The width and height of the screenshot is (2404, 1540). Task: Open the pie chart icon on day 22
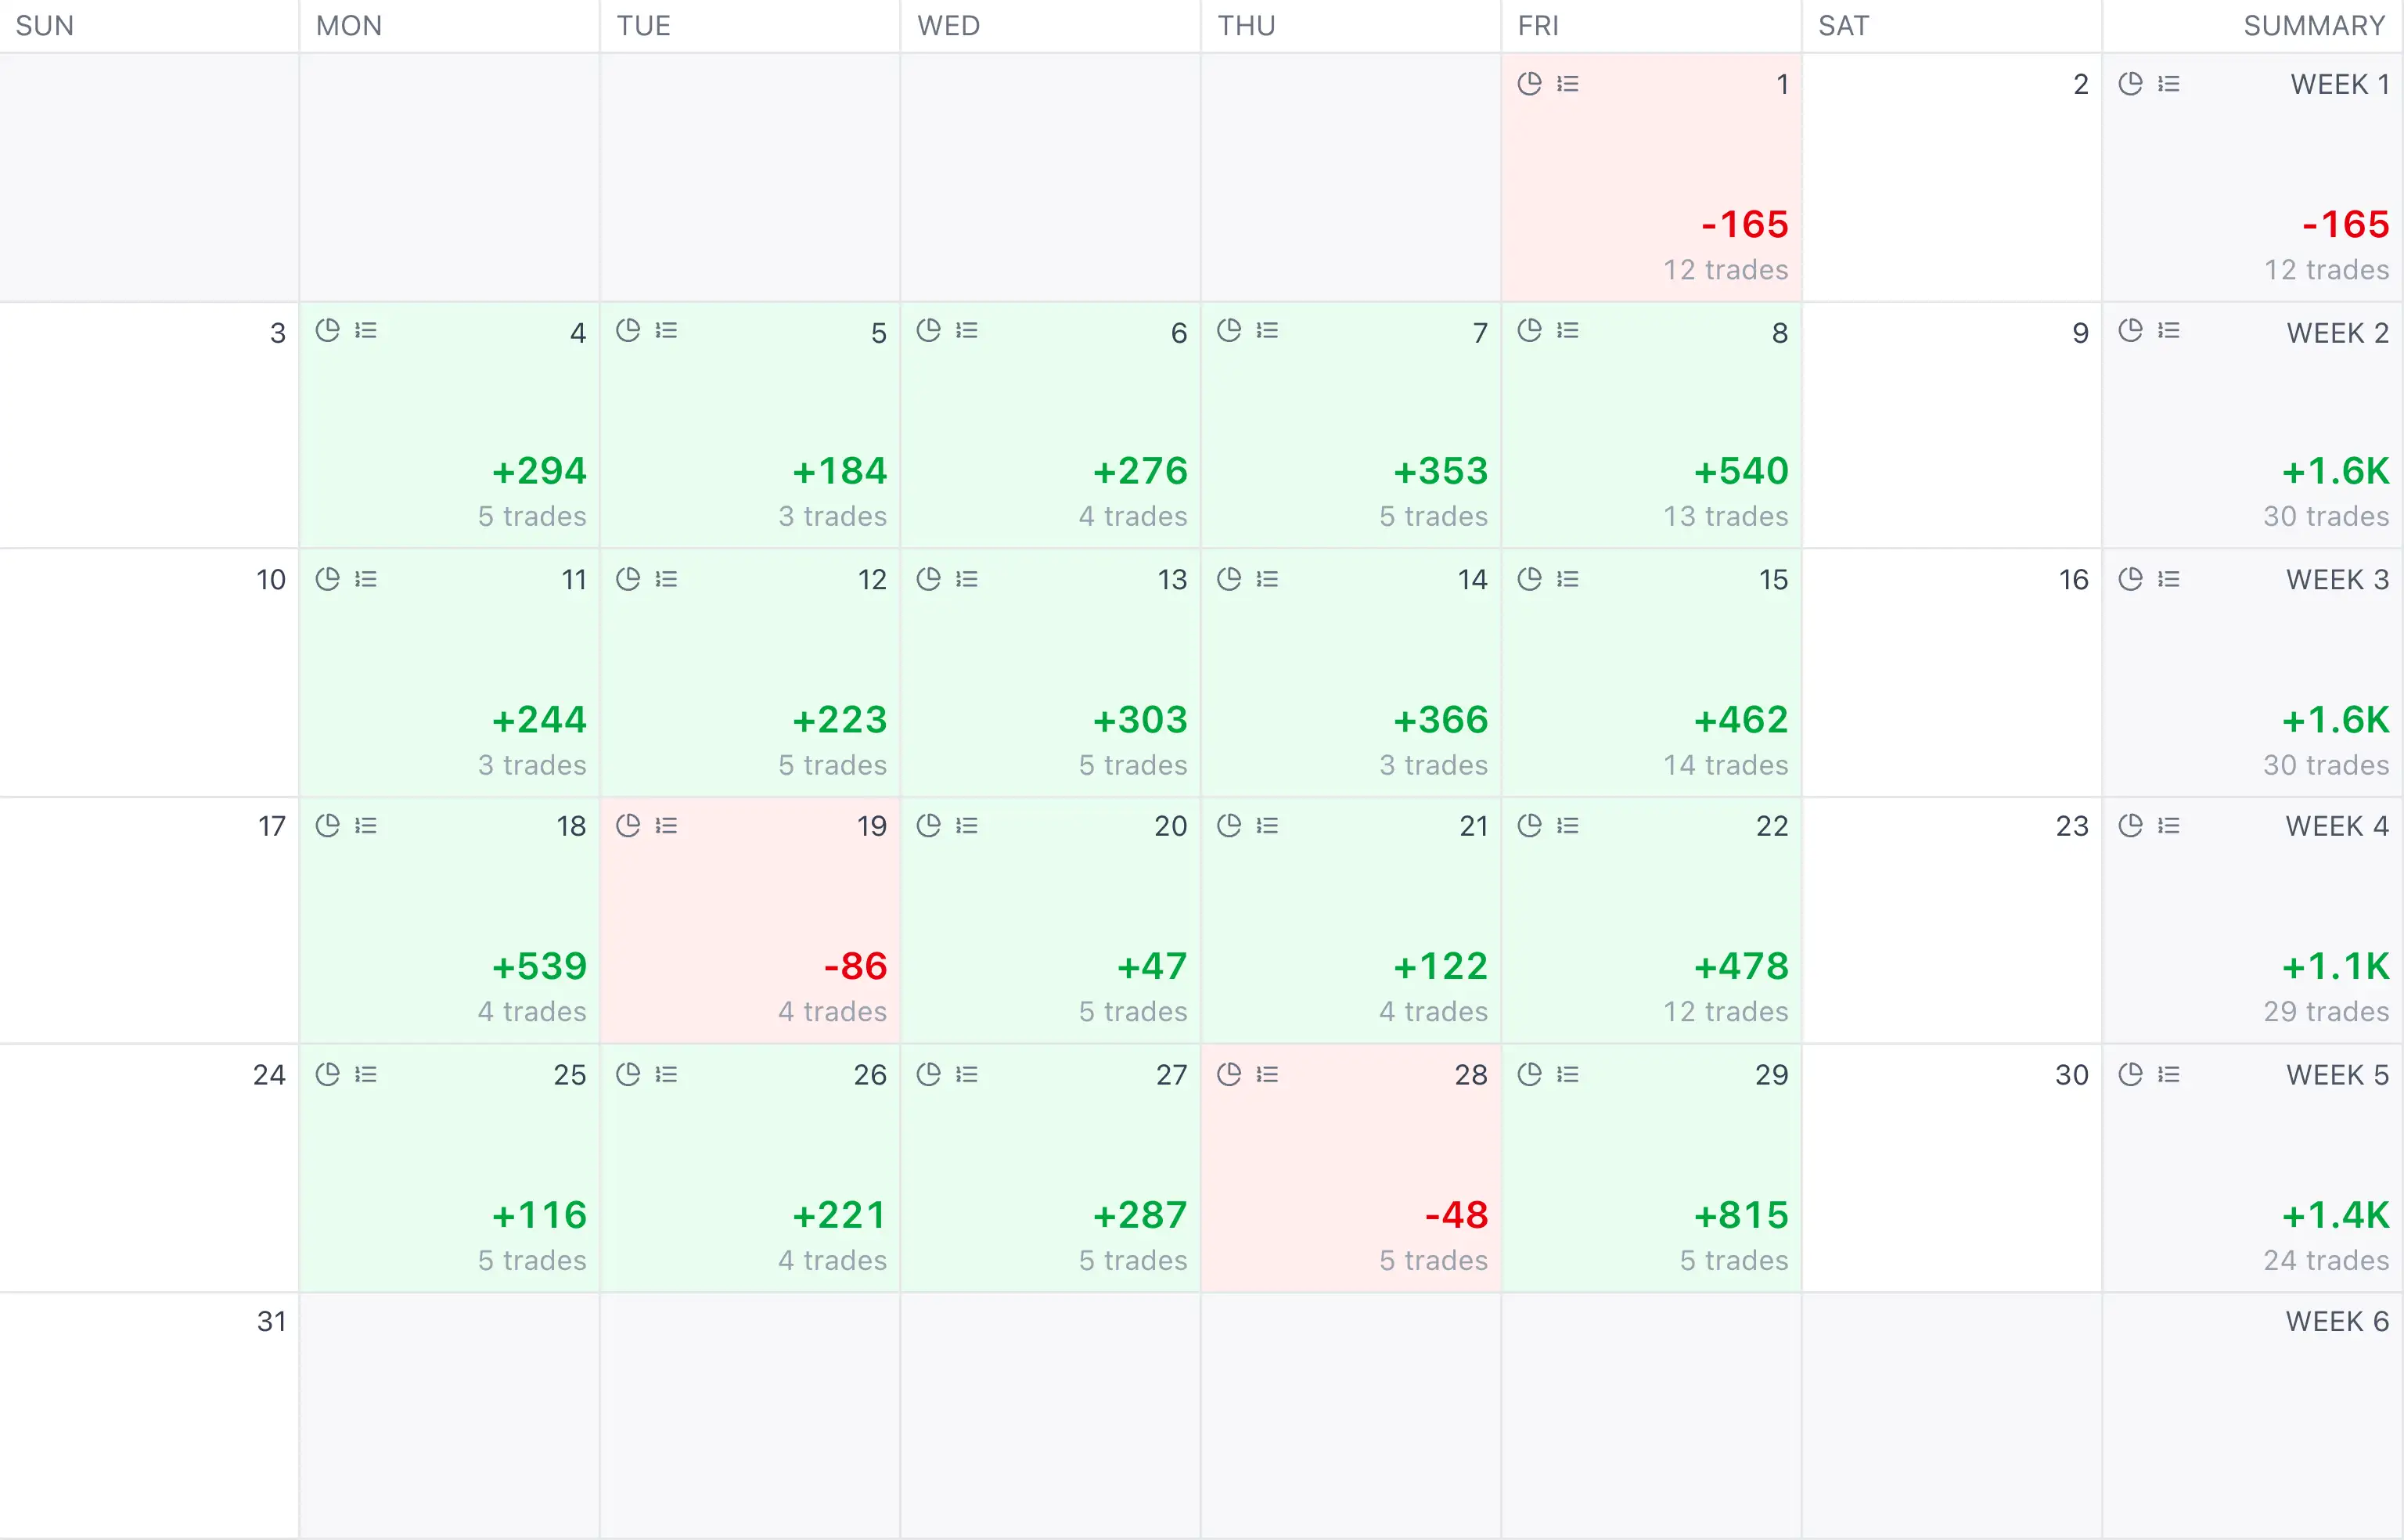point(1529,825)
